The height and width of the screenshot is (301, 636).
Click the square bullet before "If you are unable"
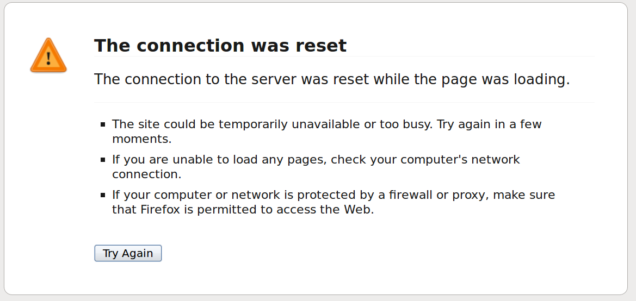[x=103, y=160]
